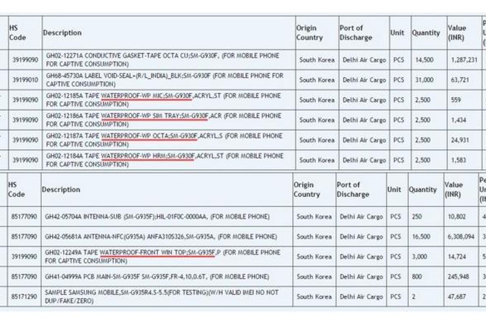Click the quantity cell showing 14,500
The height and width of the screenshot is (324, 486).
click(424, 60)
